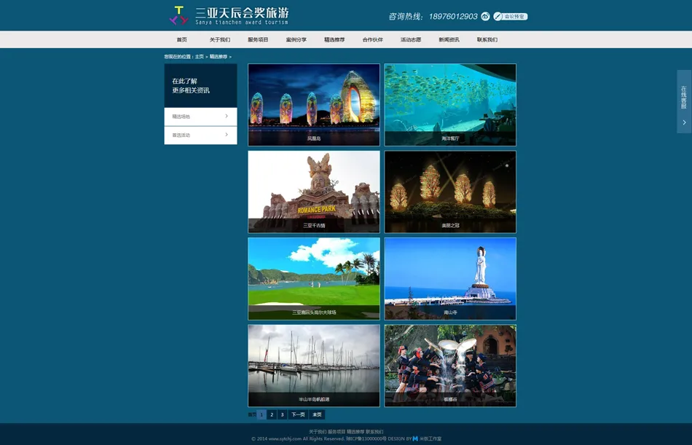Open the 南山寺 photo thumbnail

pos(450,278)
